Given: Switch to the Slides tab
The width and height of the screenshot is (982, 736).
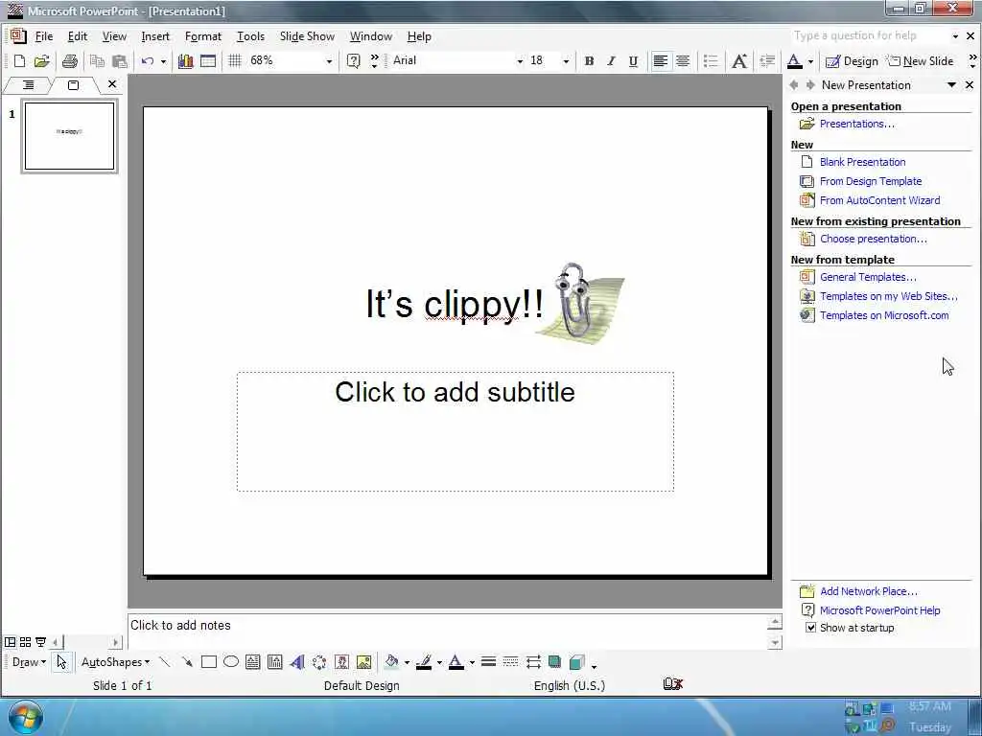Looking at the screenshot, I should tap(73, 84).
